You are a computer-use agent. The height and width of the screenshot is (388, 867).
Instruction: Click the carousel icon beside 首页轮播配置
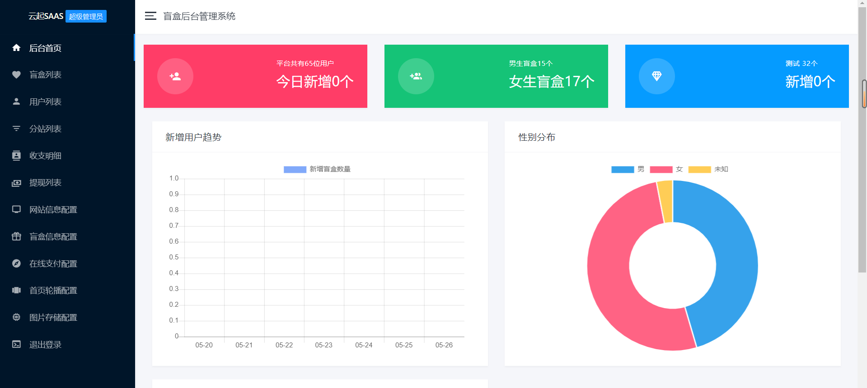coord(16,290)
